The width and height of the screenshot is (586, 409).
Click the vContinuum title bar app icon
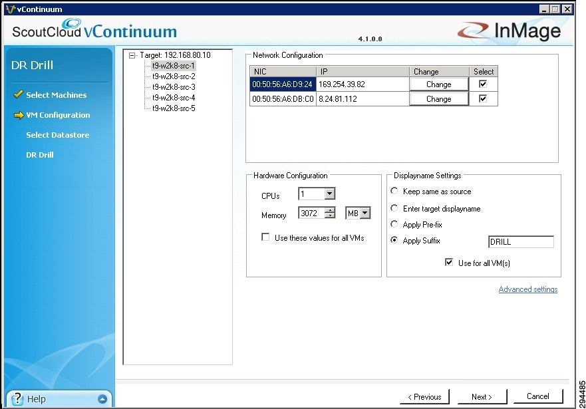(x=11, y=9)
